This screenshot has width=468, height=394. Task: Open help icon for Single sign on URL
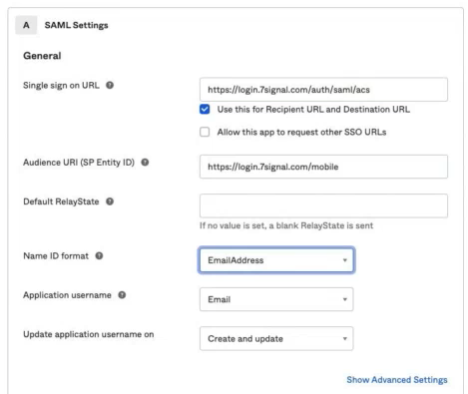pyautogui.click(x=110, y=85)
